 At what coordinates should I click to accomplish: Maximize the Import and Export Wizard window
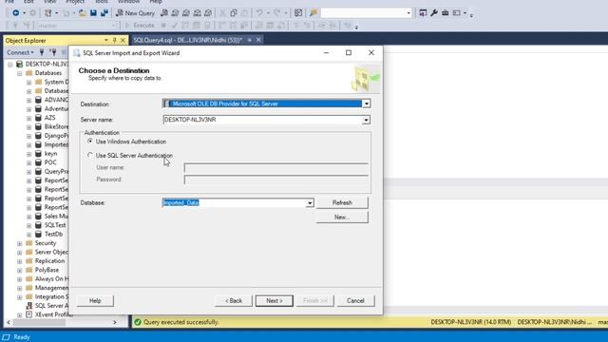click(x=349, y=53)
